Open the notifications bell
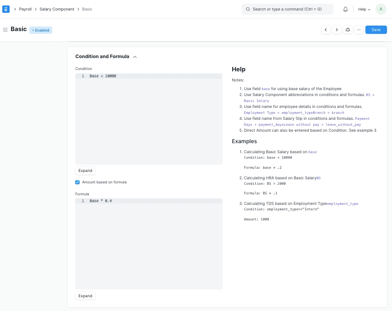Image resolution: width=392 pixels, height=311 pixels. click(x=345, y=9)
